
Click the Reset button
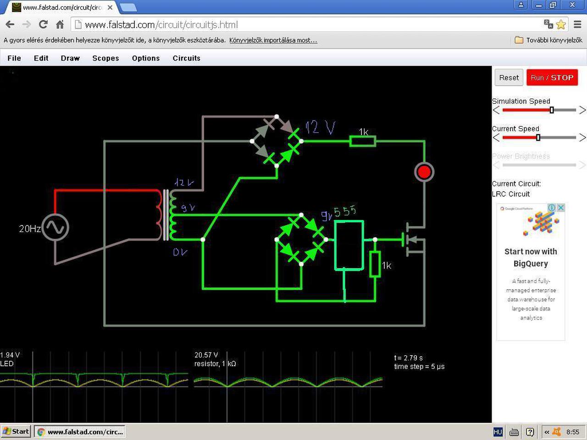509,77
